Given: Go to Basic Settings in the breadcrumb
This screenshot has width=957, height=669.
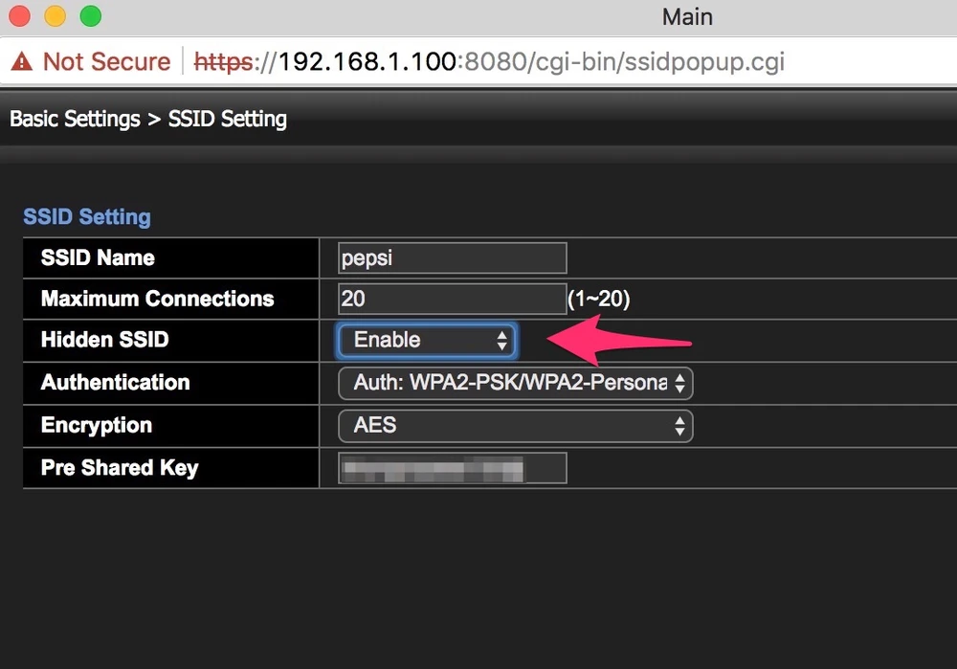Looking at the screenshot, I should [75, 120].
